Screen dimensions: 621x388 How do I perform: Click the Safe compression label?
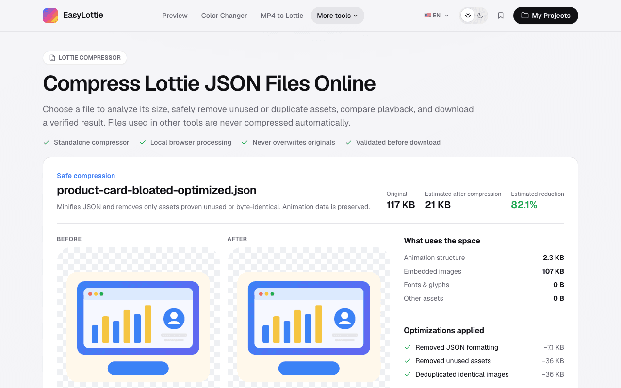[x=86, y=176]
